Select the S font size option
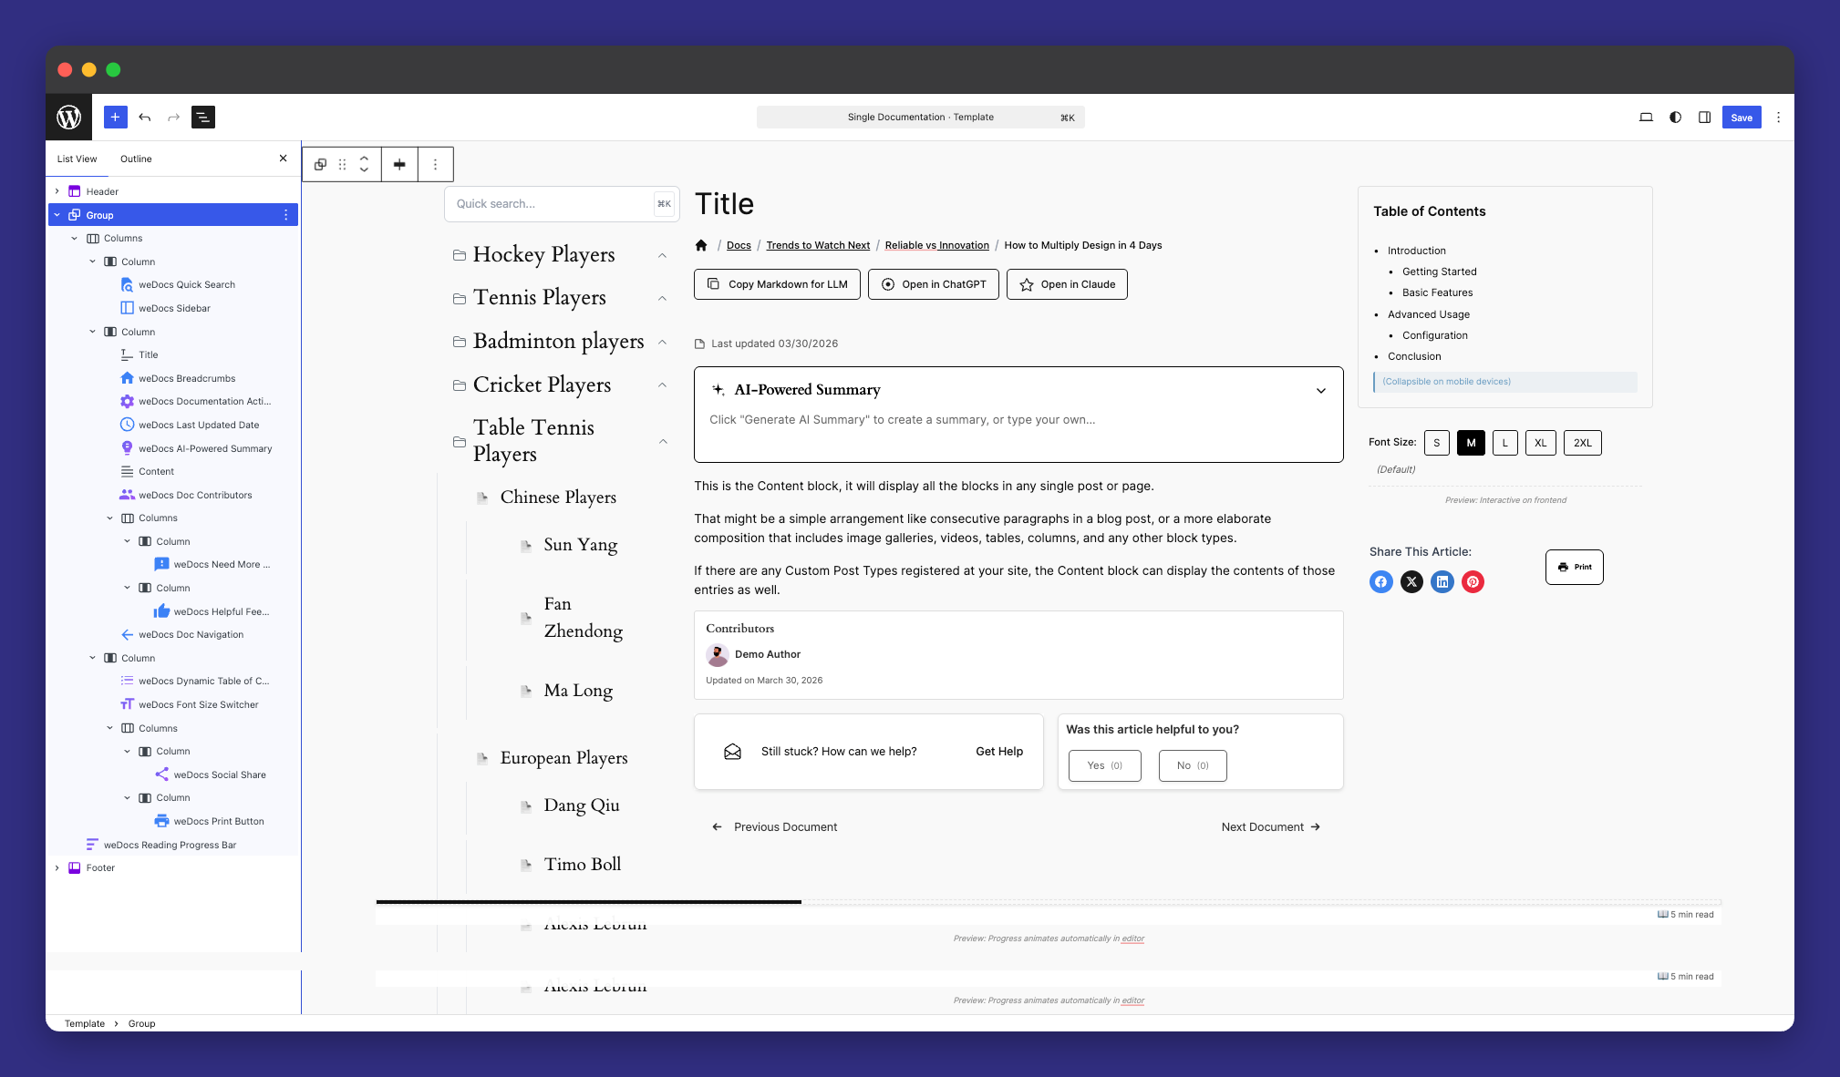Viewport: 1840px width, 1077px height. tap(1436, 443)
